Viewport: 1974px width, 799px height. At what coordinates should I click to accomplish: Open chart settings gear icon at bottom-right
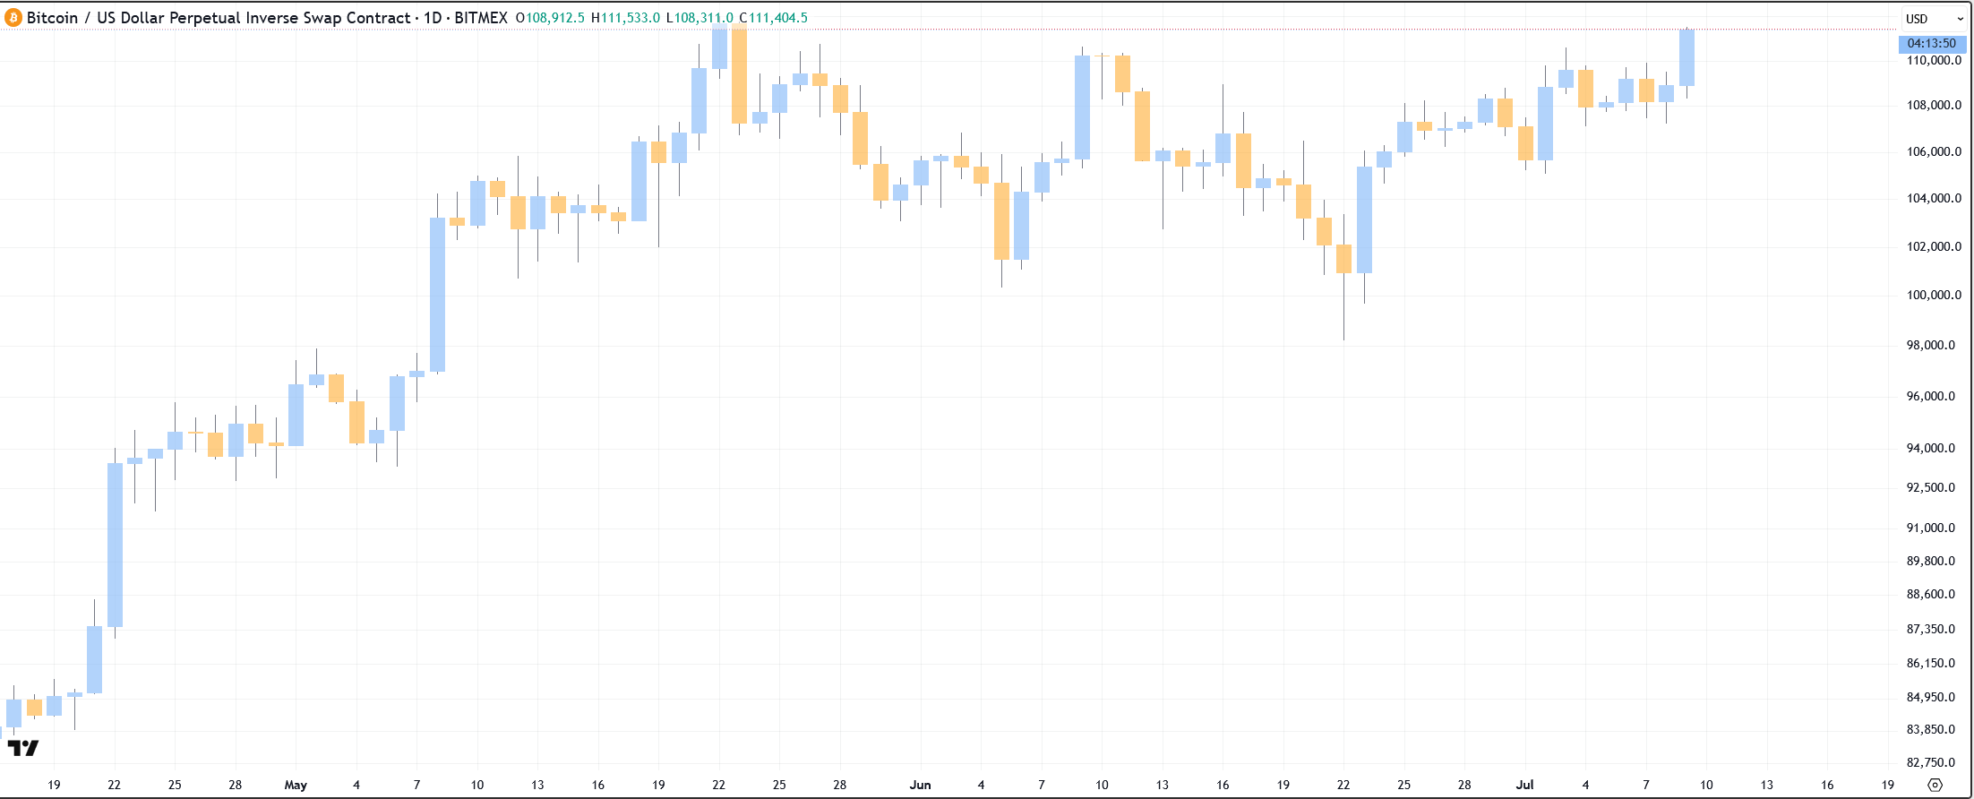click(1935, 785)
